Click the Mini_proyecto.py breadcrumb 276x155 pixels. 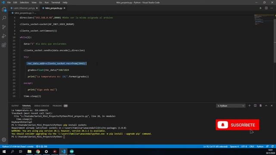[23, 13]
